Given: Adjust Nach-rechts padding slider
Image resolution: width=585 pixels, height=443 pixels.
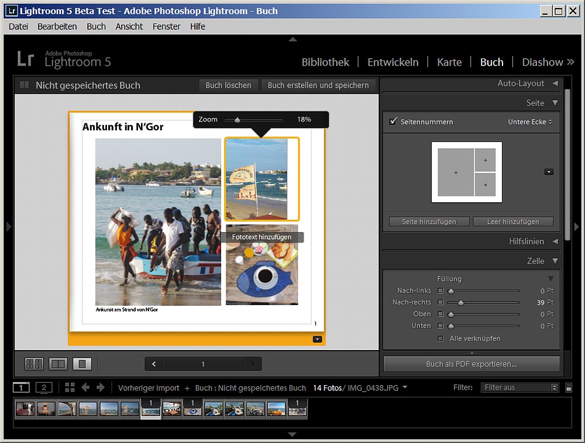Looking at the screenshot, I should coord(461,303).
